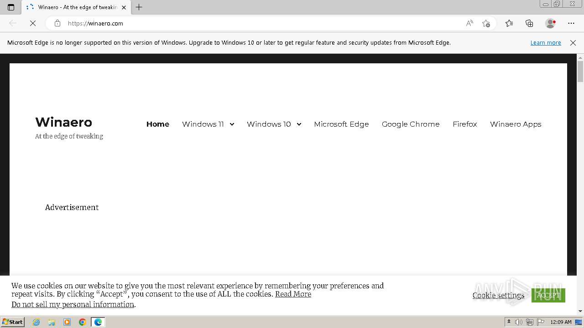Viewport: 584px width, 328px height.
Task: Click the scrollbar down arrow
Action: click(x=580, y=311)
